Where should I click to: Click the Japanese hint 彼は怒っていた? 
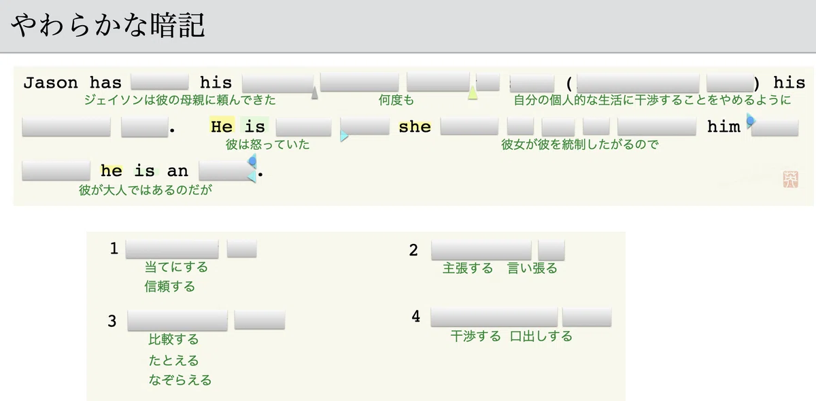pyautogui.click(x=268, y=145)
